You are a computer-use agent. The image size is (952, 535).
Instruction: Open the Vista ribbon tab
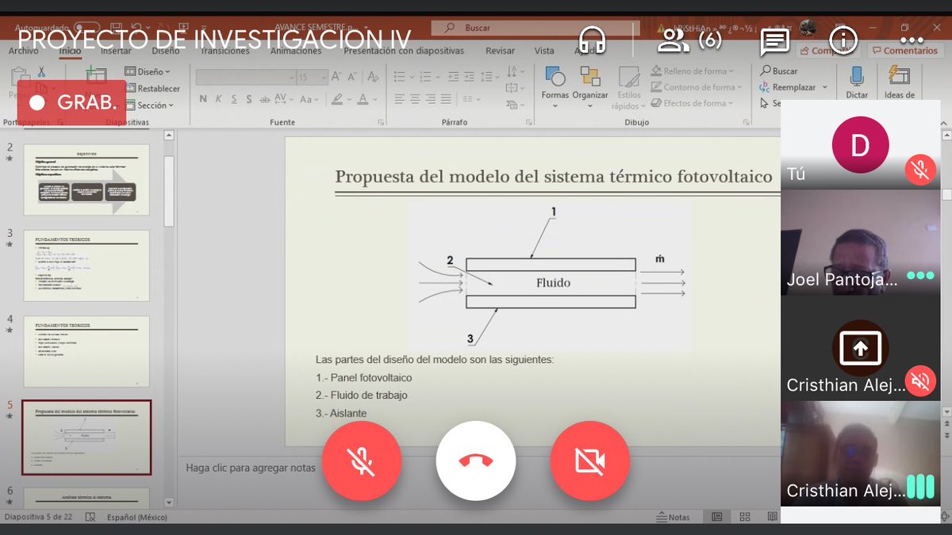544,51
